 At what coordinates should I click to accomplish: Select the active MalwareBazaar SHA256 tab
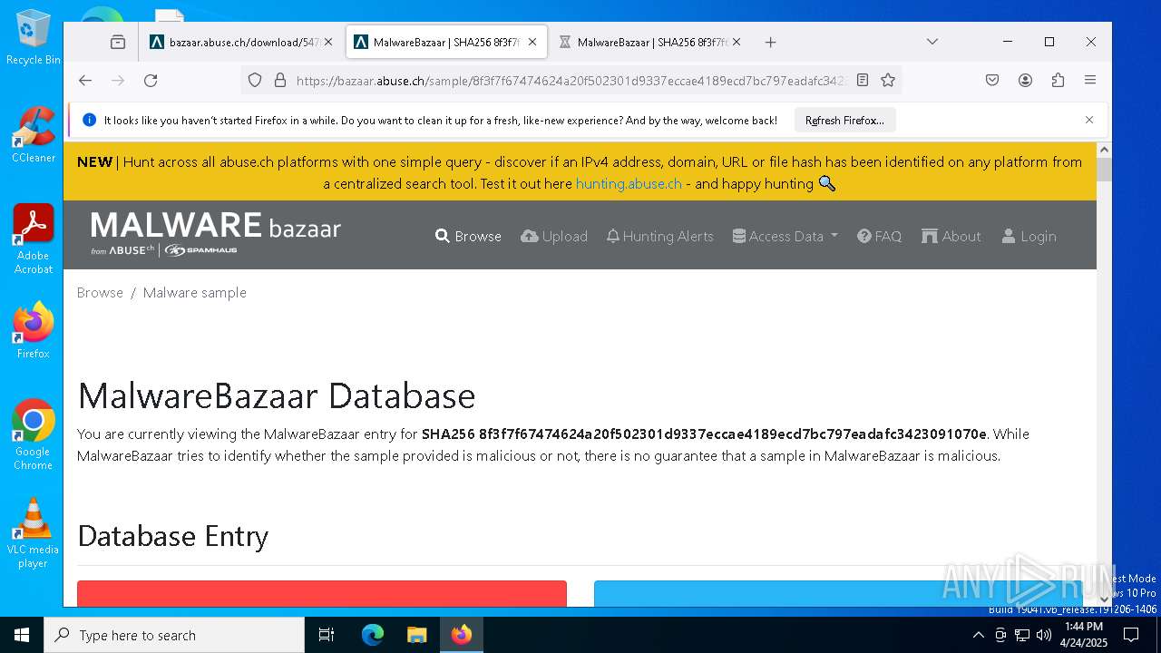446,42
